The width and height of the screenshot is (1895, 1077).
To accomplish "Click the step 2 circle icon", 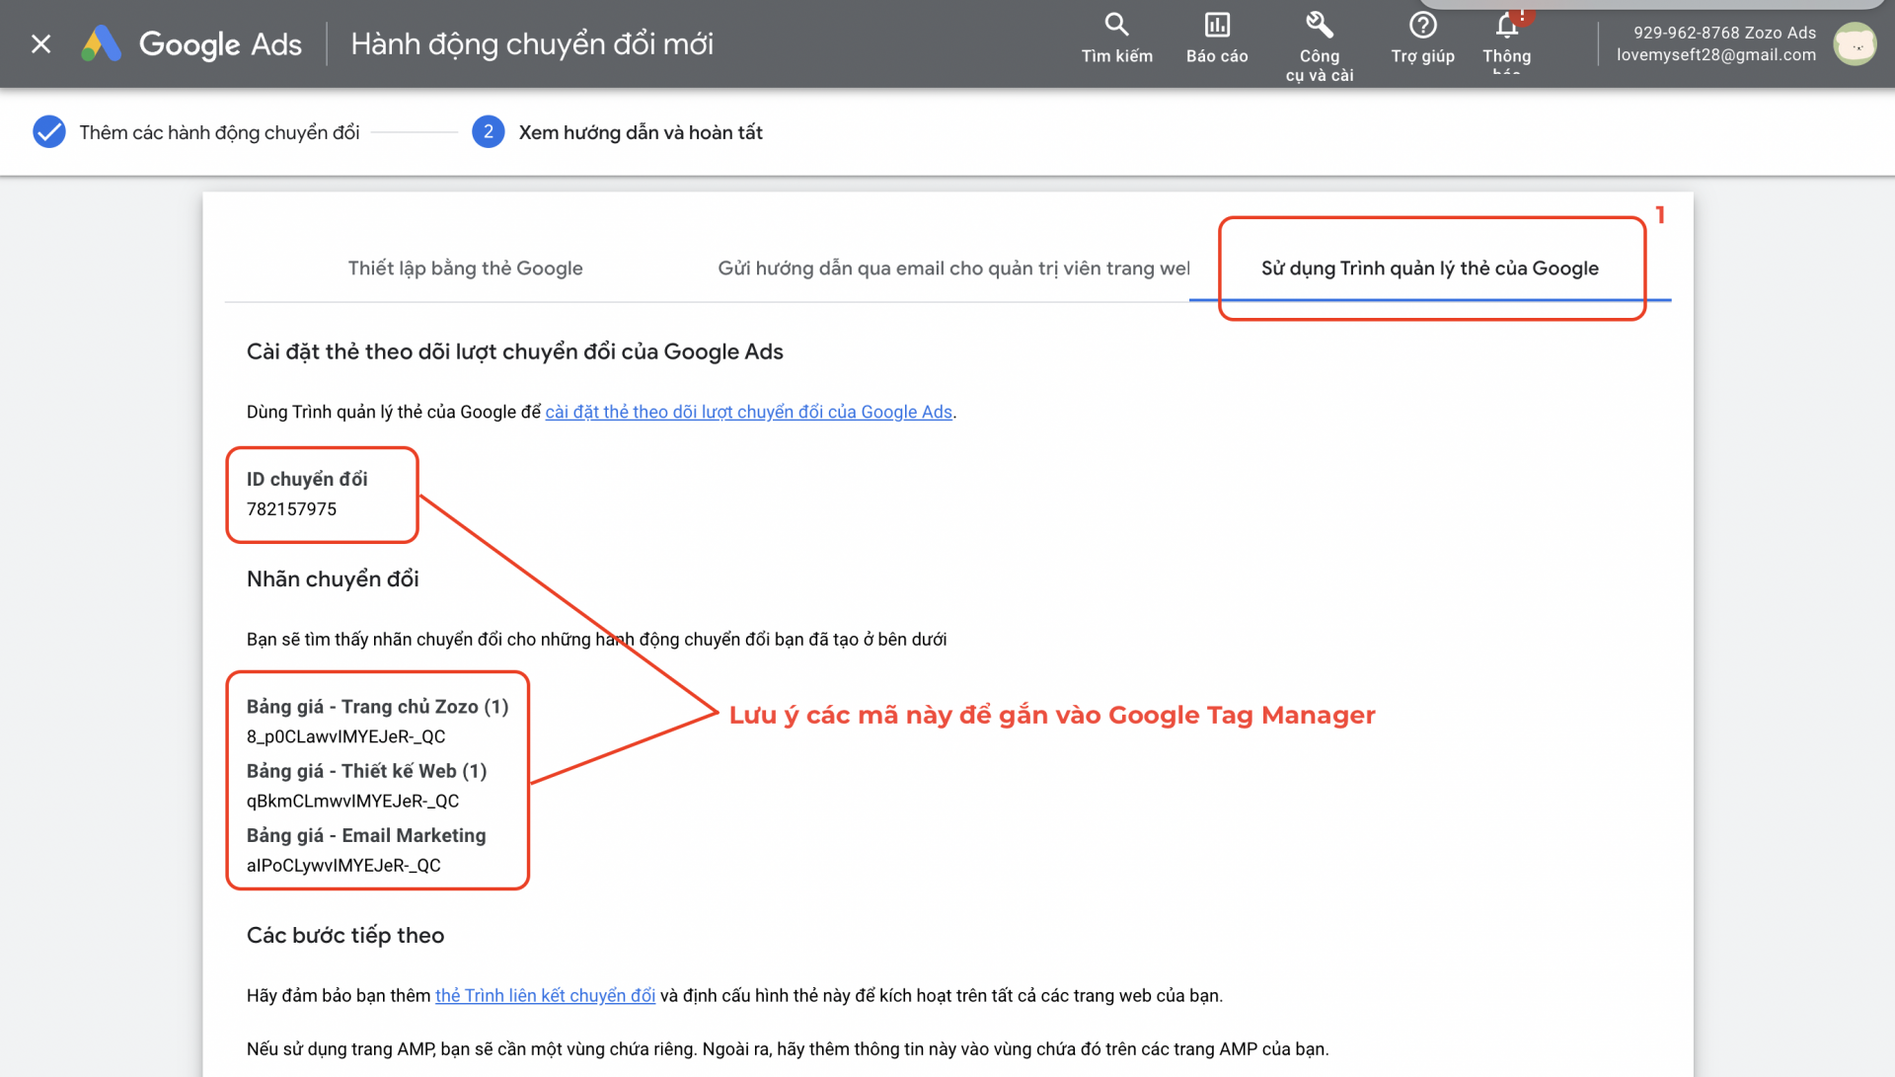I will [488, 131].
